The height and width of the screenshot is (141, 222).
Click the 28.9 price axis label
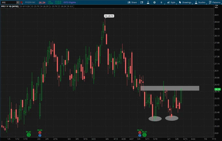[216, 15]
